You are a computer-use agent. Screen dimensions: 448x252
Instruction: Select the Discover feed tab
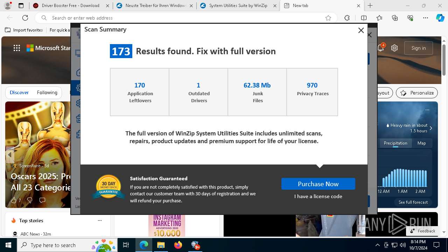[x=19, y=92]
